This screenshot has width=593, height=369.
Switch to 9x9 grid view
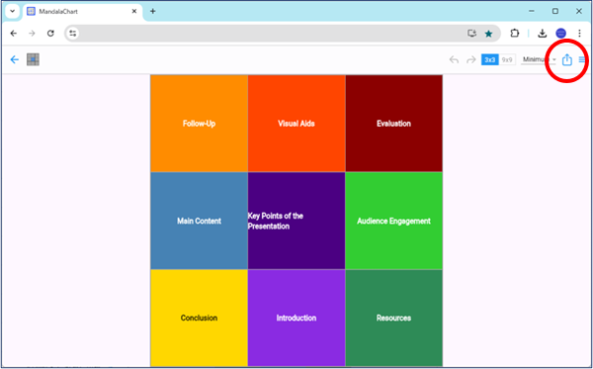(507, 59)
